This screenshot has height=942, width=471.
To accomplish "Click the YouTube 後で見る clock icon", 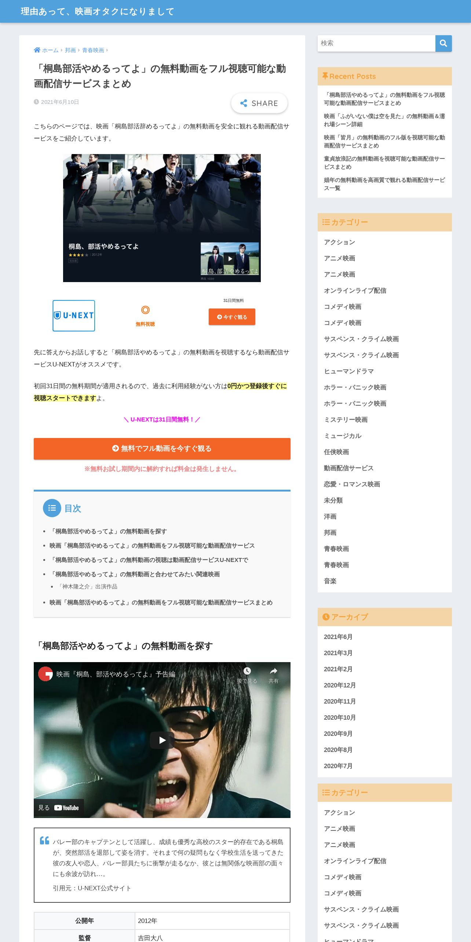I will 247,671.
